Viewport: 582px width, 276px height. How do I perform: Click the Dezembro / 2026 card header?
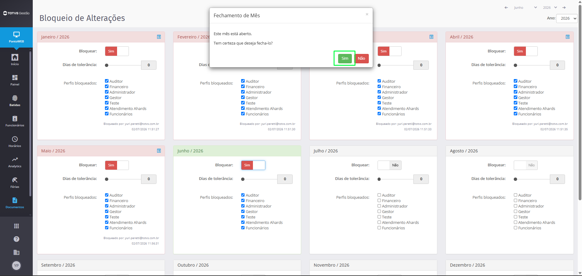click(510, 265)
